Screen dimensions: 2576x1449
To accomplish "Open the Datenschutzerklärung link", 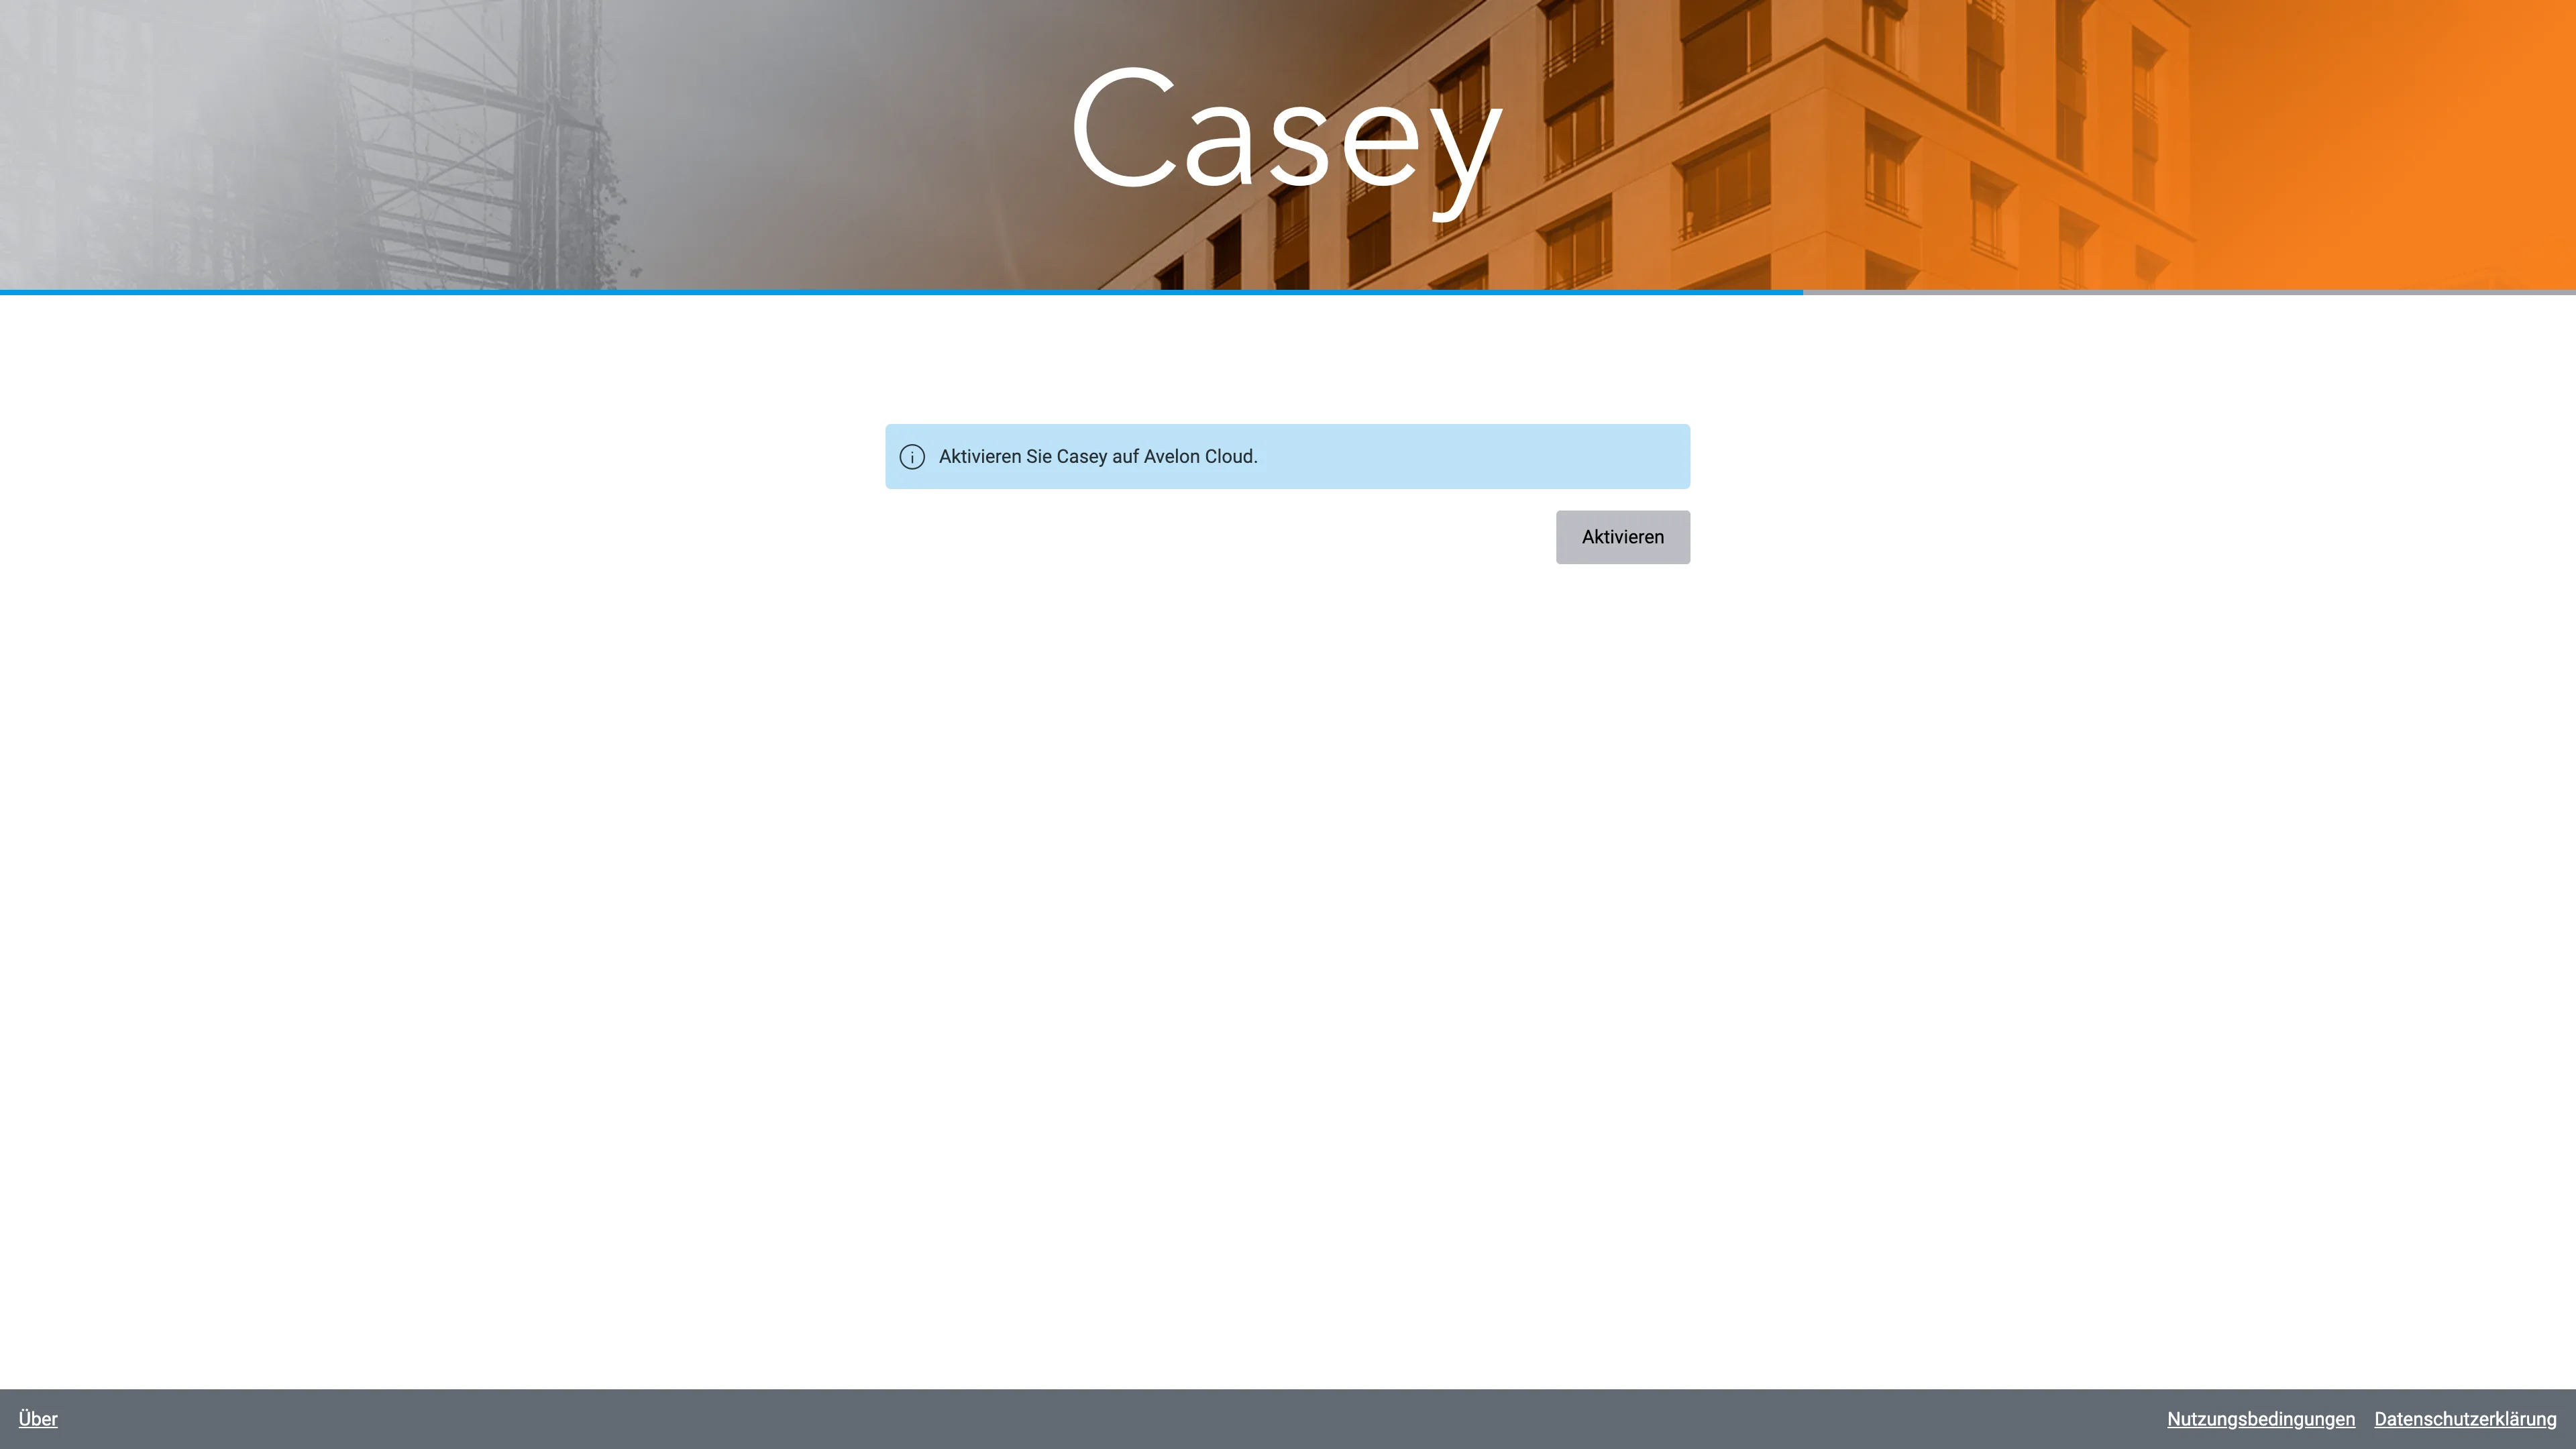I will pyautogui.click(x=2465, y=1419).
